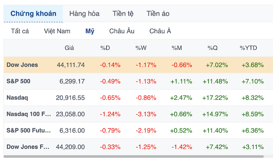Select the Mỹ region filter
Viewport: 273px width, 163px height.
coord(90,31)
